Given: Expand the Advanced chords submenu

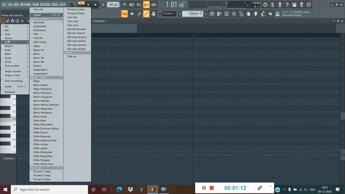Looking at the screenshot, I should coord(46,23).
